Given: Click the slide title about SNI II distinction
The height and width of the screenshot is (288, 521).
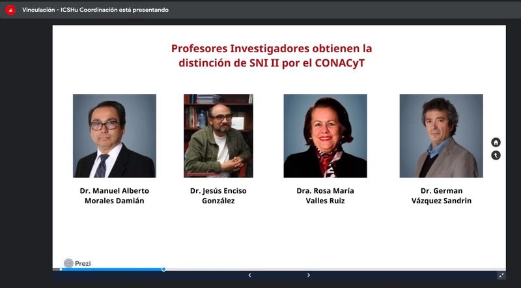Looking at the screenshot, I should click(x=272, y=55).
